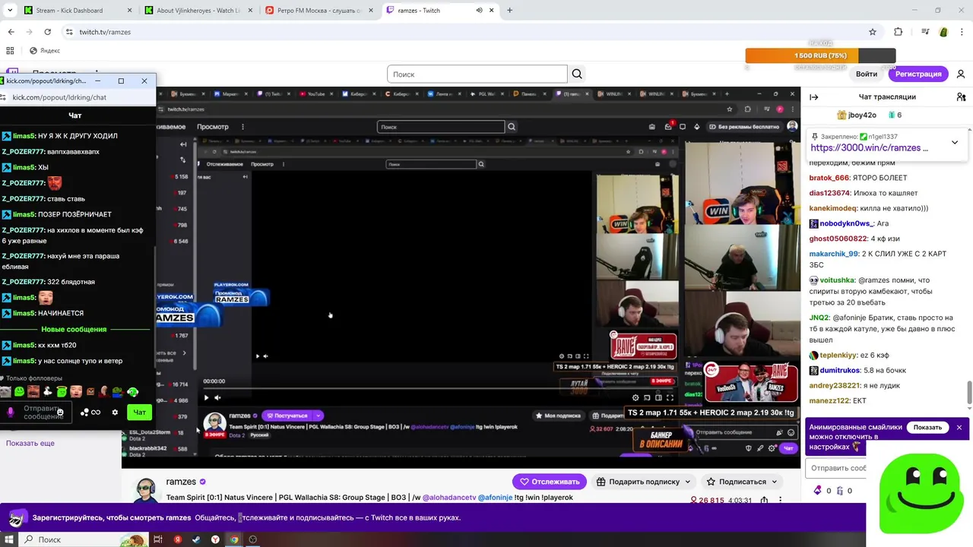Open the @afoninje mention link

[x=495, y=498]
